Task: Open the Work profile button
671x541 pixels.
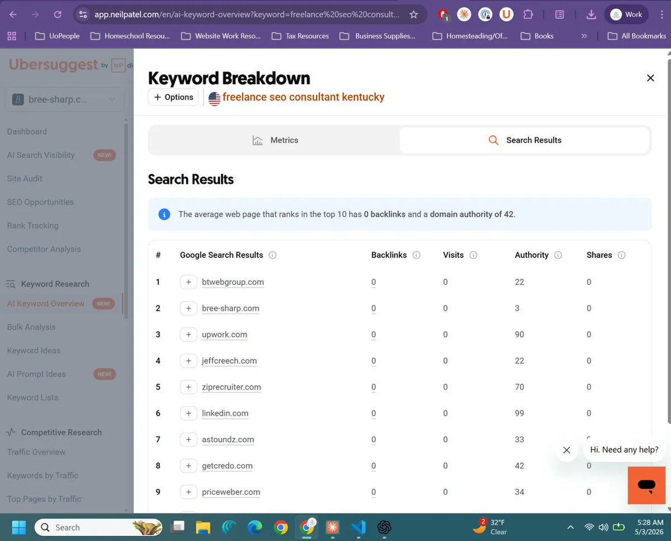Action: point(626,15)
